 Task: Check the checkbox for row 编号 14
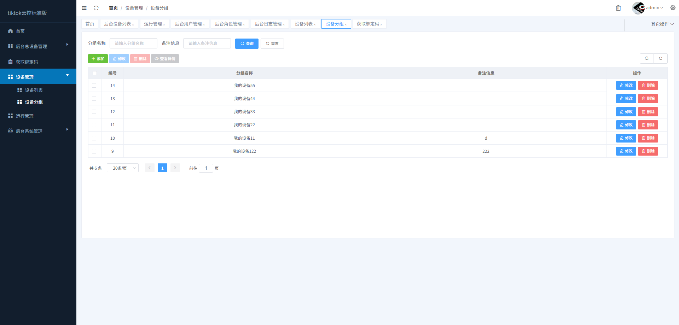tap(94, 85)
